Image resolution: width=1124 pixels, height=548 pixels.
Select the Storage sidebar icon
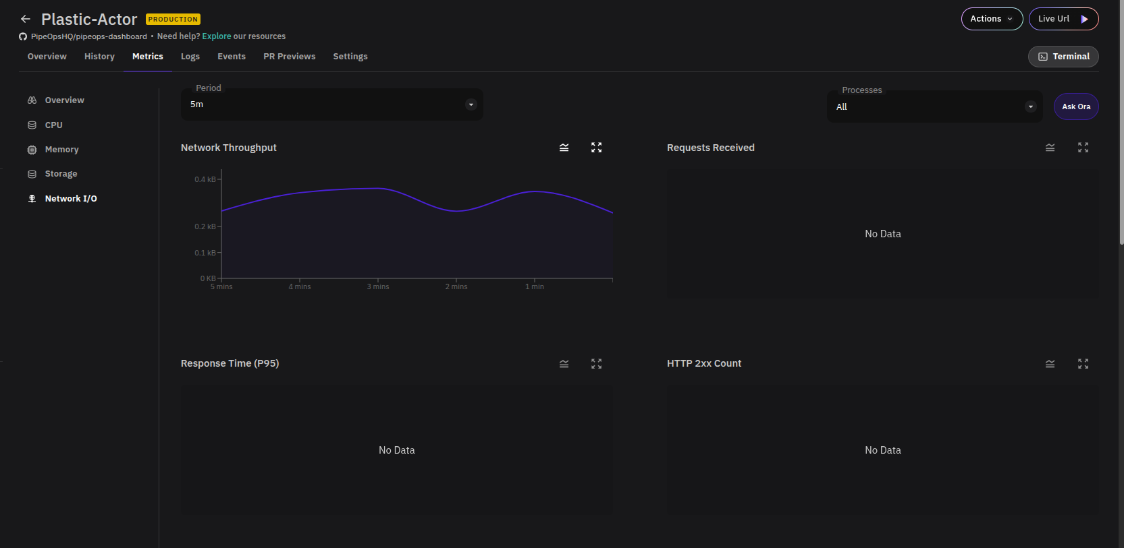[32, 174]
